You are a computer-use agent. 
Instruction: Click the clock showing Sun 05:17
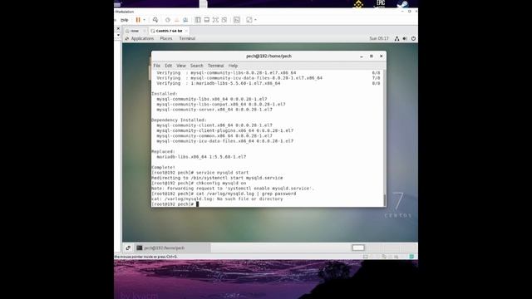(x=379, y=39)
